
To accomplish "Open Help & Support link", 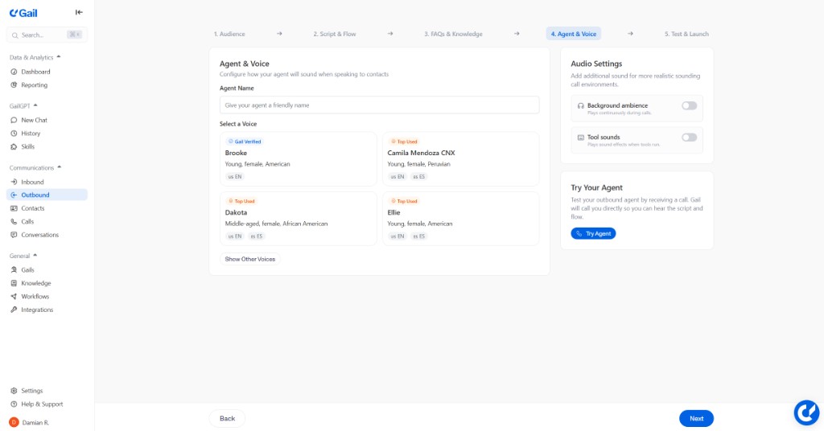I will click(x=42, y=404).
